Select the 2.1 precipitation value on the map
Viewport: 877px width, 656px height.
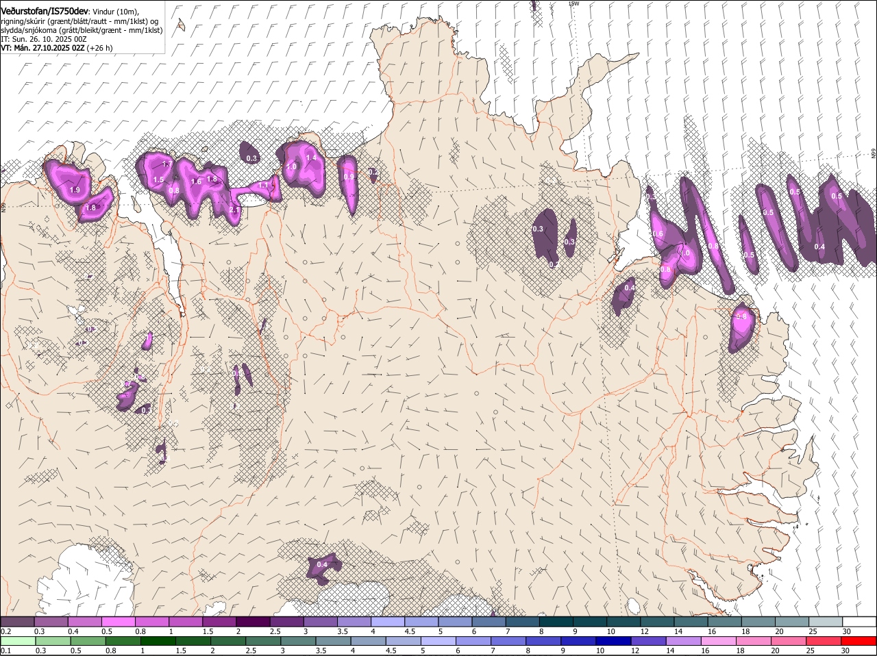[x=234, y=210]
